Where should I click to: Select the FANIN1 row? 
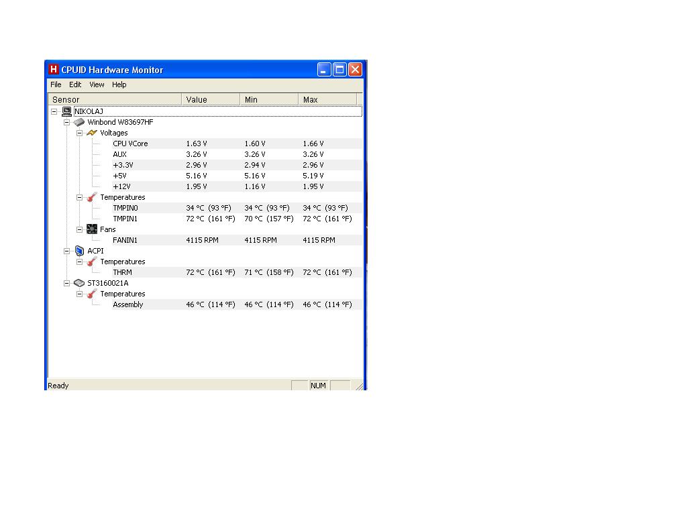(x=237, y=240)
